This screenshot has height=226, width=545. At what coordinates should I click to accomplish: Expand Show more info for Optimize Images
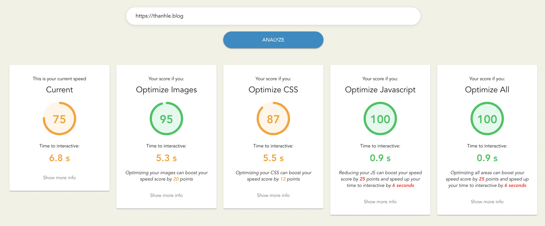[166, 195]
